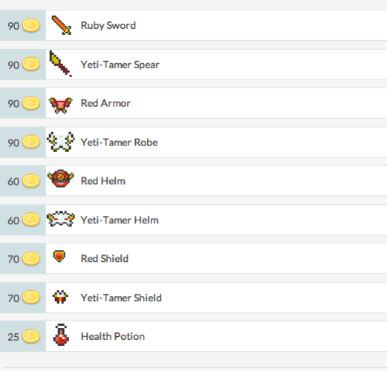Click the gold coin beside Yeti-Tamer Robe
387x371 pixels.
coord(31,142)
